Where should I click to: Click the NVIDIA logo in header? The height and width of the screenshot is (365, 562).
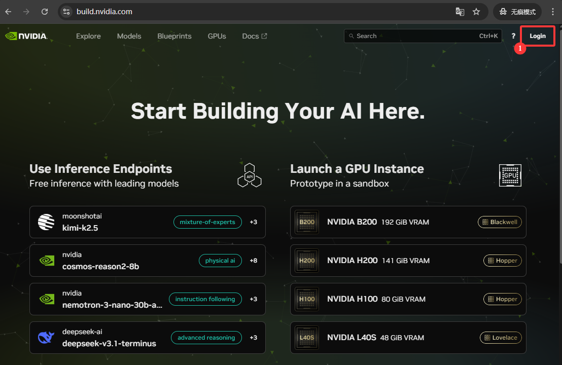point(26,36)
